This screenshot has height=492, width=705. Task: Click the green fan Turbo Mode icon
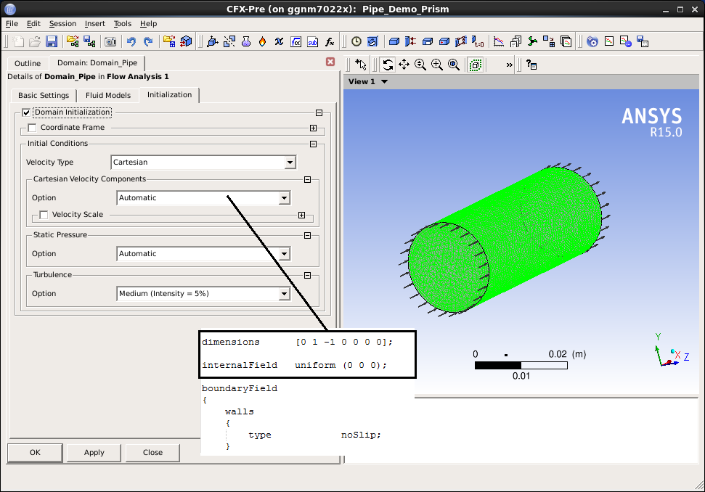pyautogui.click(x=532, y=42)
